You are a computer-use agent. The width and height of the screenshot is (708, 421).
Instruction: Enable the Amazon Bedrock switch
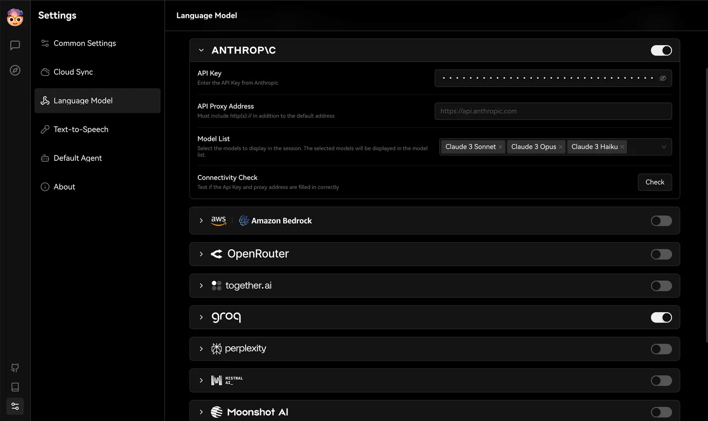point(661,221)
